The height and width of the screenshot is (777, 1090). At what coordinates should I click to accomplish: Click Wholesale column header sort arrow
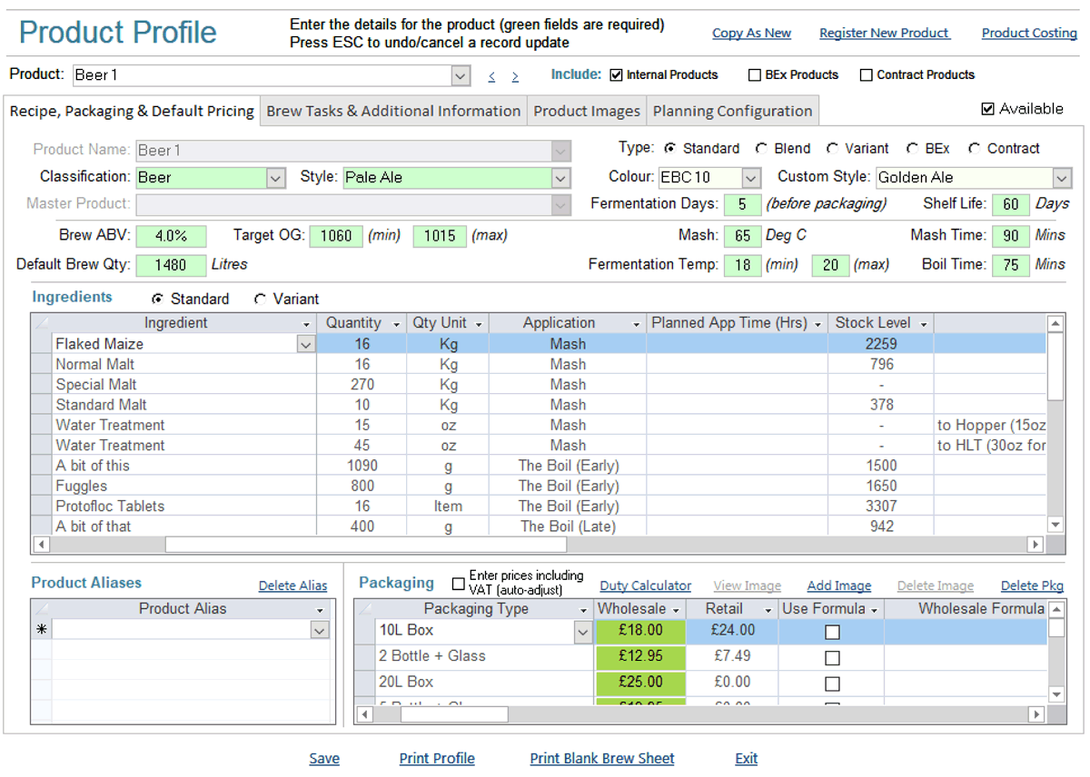coord(674,610)
